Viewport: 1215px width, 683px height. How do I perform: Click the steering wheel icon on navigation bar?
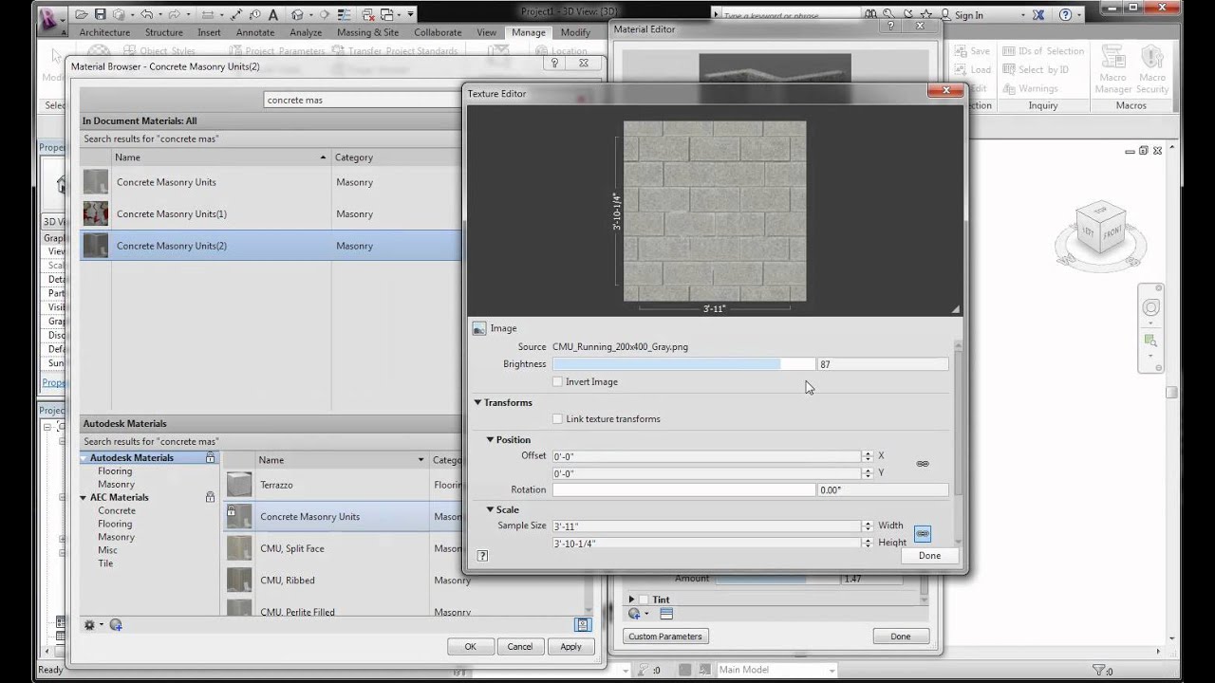1151,307
